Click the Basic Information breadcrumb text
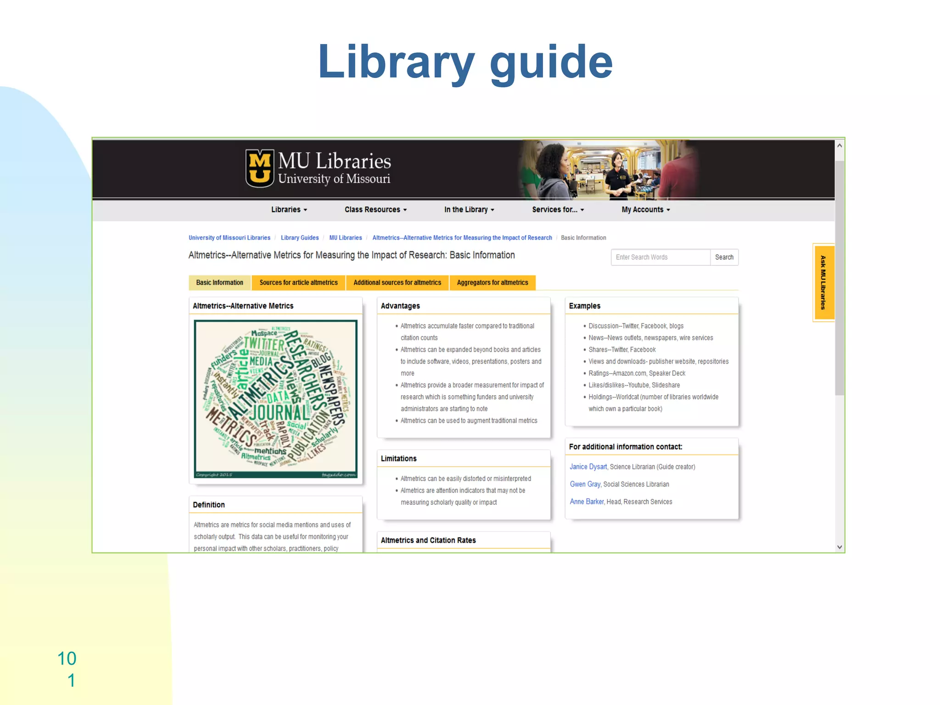Image resolution: width=940 pixels, height=705 pixels. pyautogui.click(x=583, y=238)
